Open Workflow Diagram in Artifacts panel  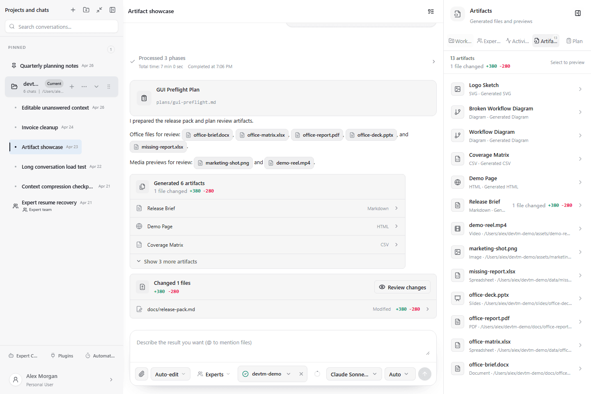coord(517,135)
